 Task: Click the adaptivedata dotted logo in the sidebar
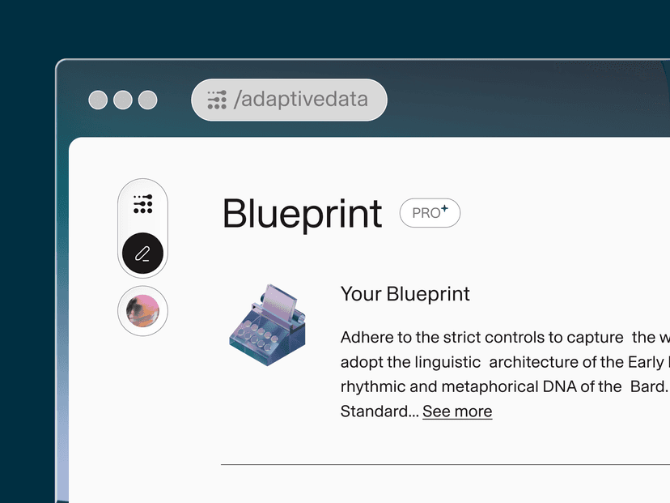pos(142,205)
